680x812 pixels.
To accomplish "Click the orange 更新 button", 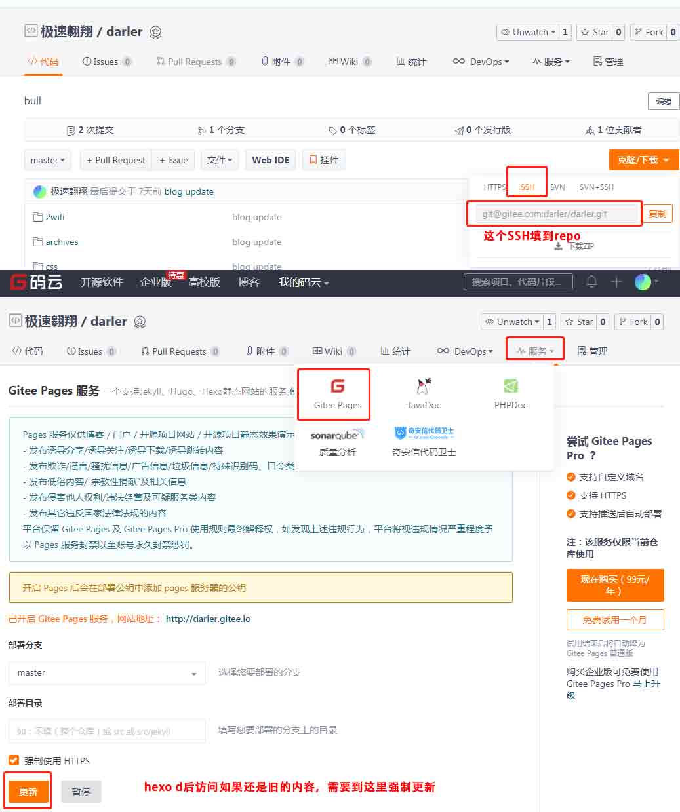I will click(x=28, y=792).
